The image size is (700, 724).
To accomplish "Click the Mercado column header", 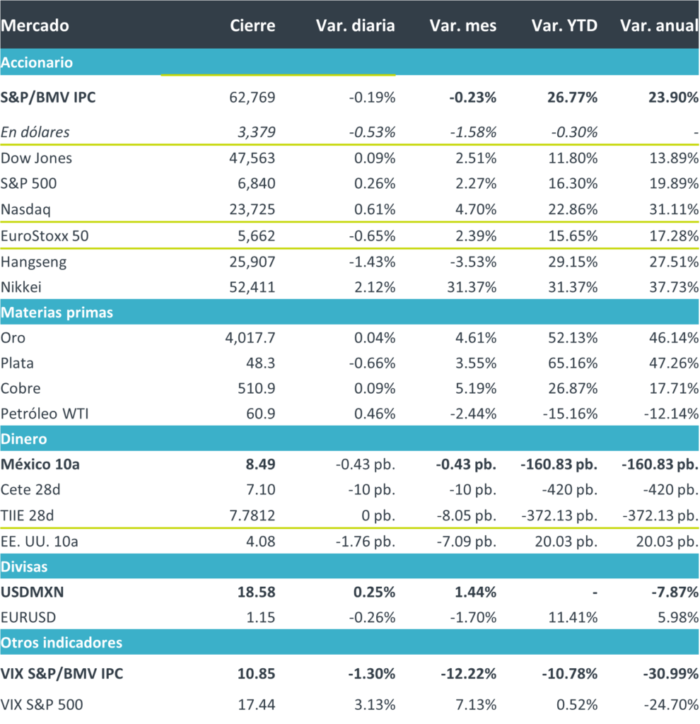I will [35, 26].
